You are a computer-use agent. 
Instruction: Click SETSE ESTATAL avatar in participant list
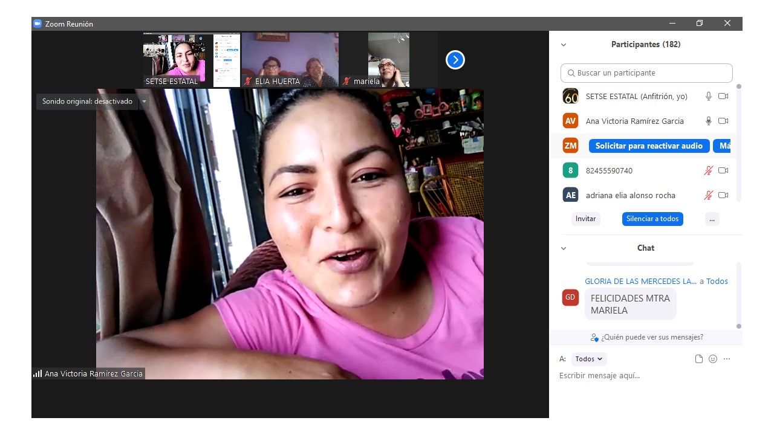570,96
